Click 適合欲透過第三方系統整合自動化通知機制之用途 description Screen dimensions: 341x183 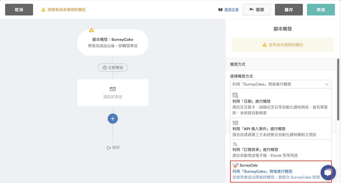pyautogui.click(x=274, y=135)
